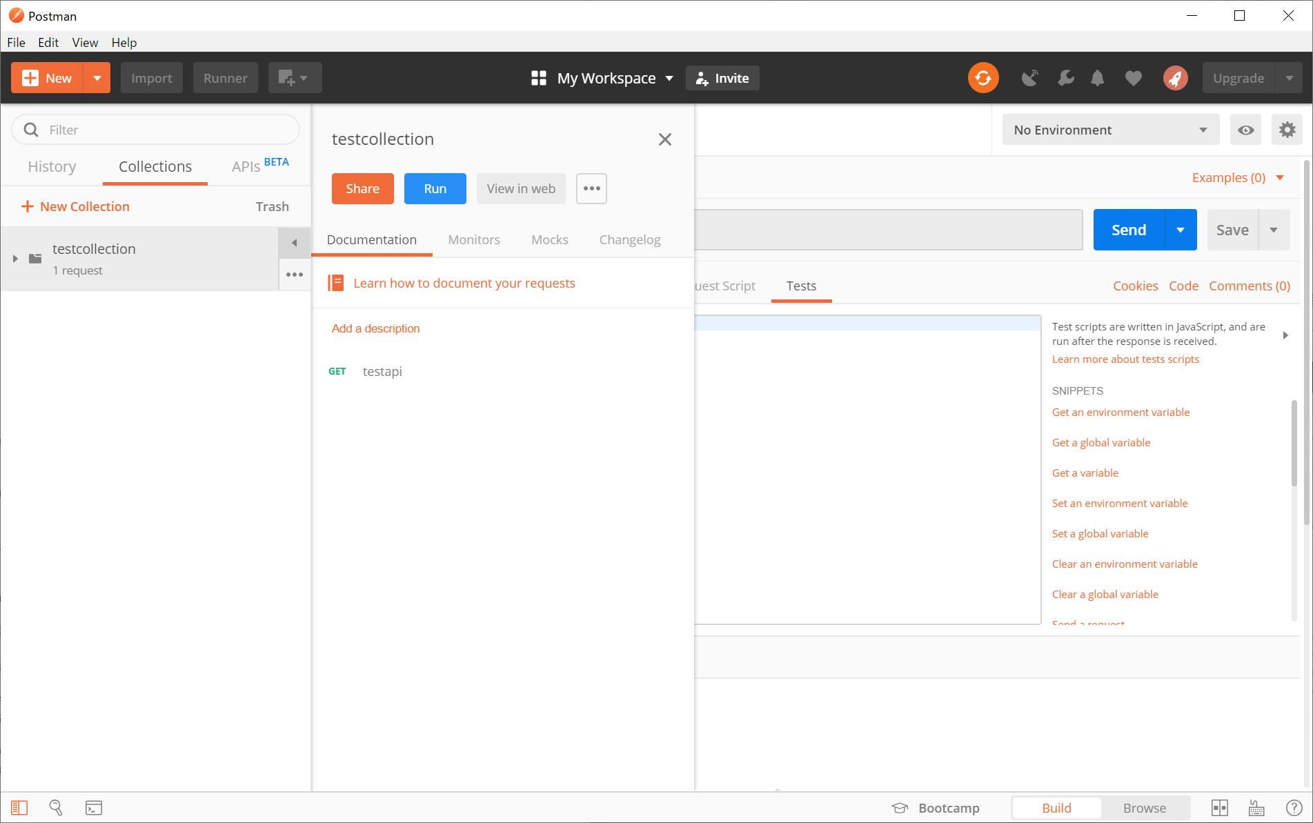Close the testcollection details panel

pos(664,139)
